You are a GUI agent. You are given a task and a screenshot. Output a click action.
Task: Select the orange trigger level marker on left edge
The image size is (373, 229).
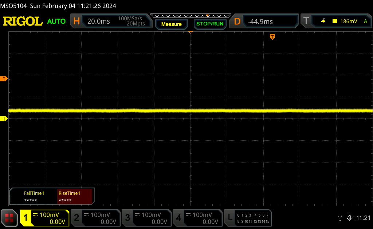click(x=4, y=79)
